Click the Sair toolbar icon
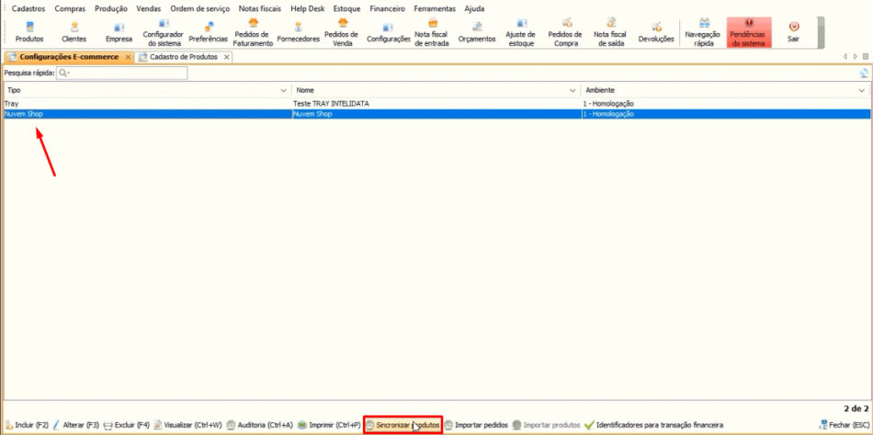Viewport: 873px width, 435px height. click(x=793, y=32)
